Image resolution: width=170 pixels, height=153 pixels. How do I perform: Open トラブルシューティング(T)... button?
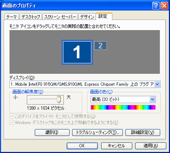(98, 132)
